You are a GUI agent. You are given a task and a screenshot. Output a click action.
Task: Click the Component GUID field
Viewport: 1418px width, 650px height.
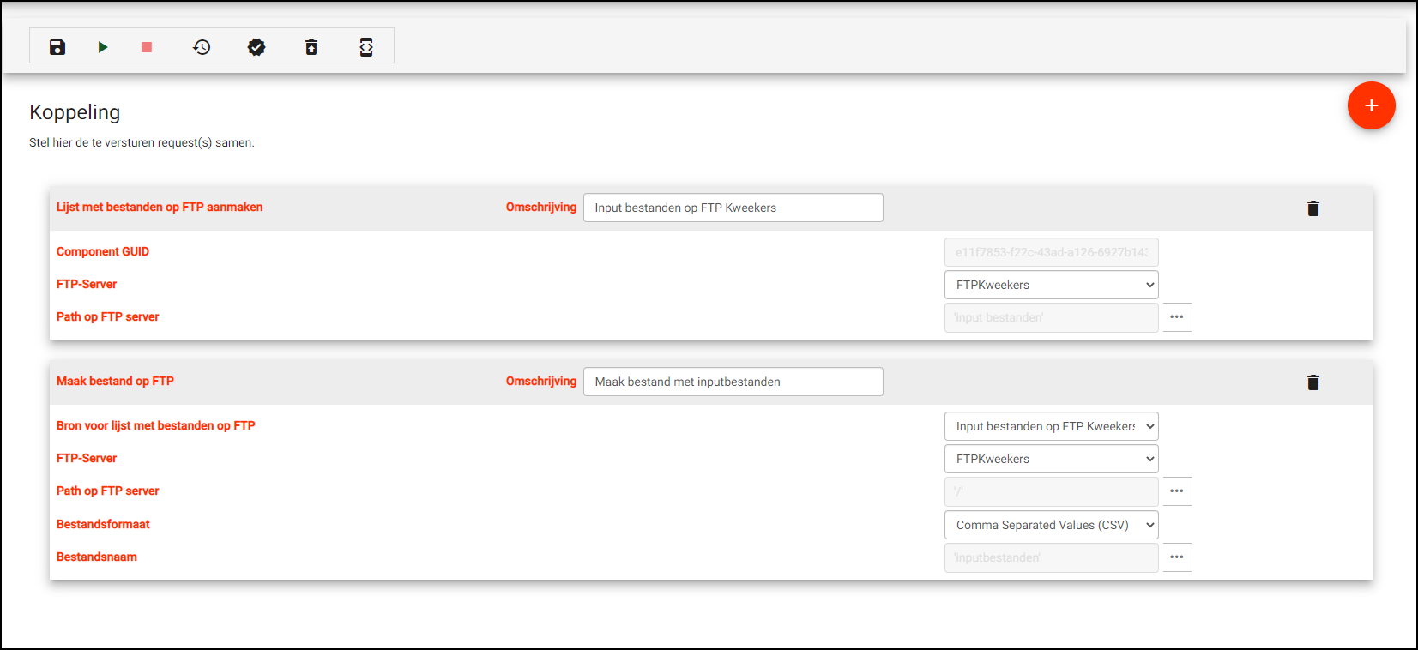point(1051,252)
